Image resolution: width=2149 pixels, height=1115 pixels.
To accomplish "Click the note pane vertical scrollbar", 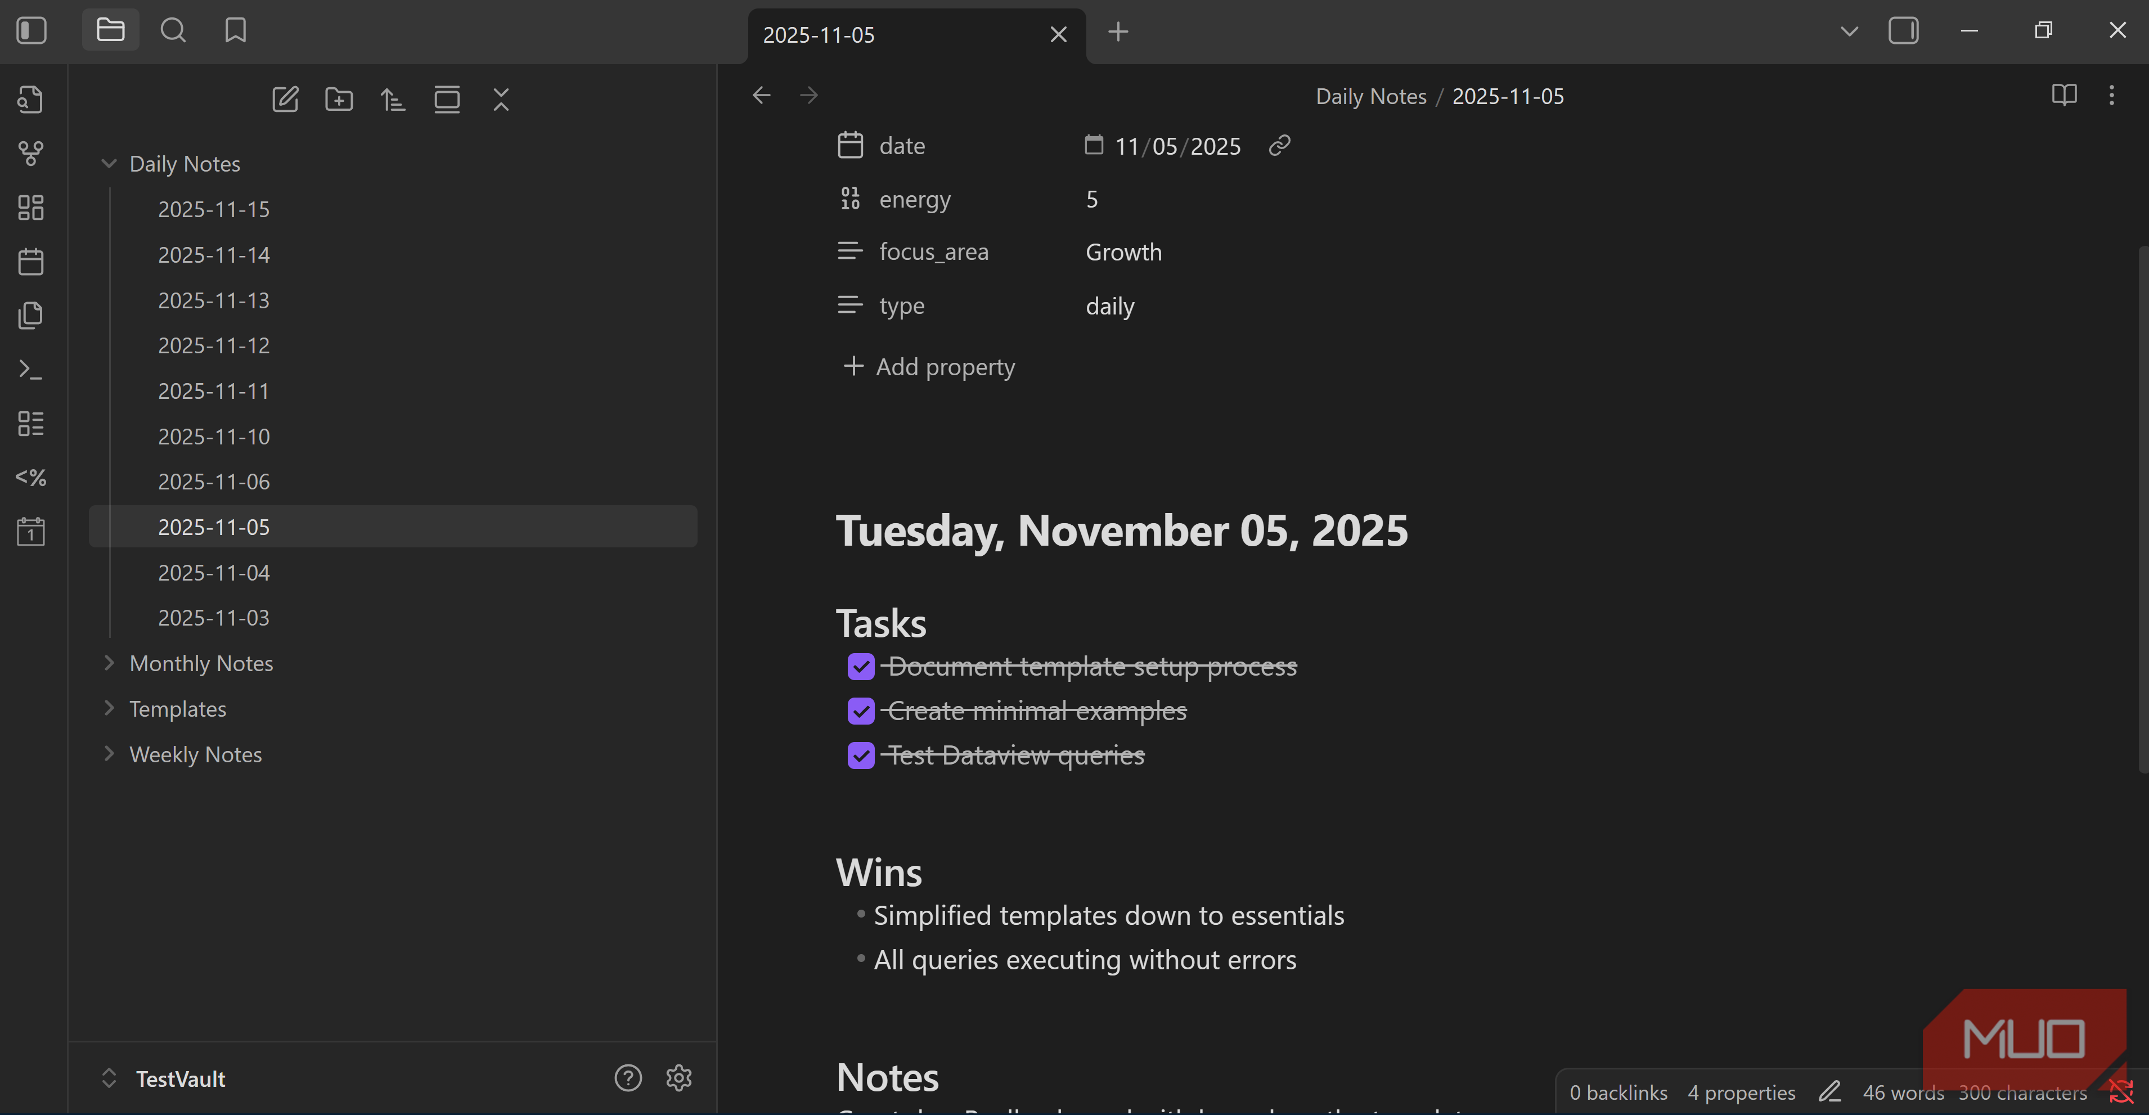I will coord(2142,509).
